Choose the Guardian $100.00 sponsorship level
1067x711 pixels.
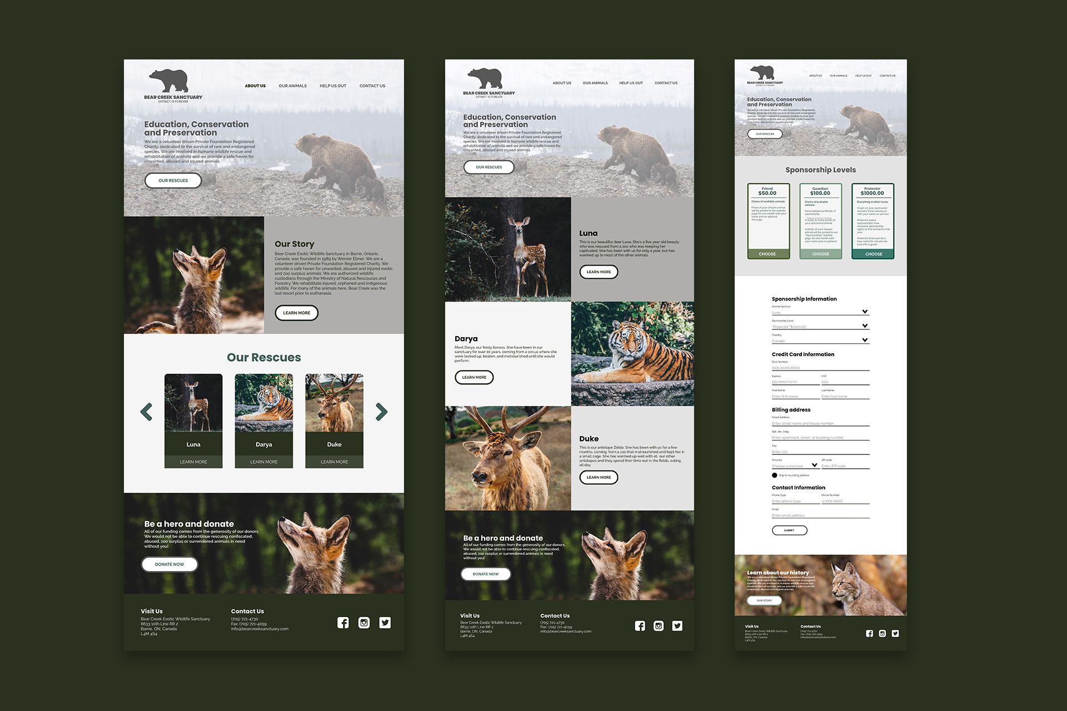click(x=821, y=254)
